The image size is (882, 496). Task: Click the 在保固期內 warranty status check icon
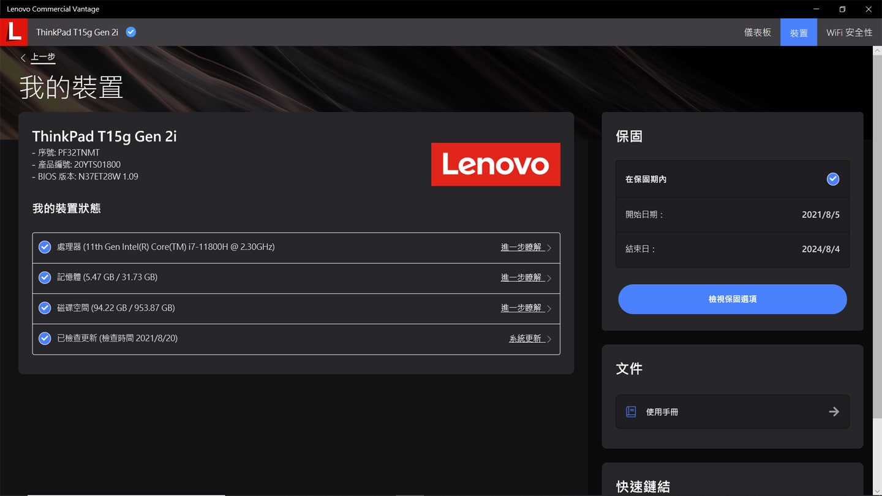(833, 179)
